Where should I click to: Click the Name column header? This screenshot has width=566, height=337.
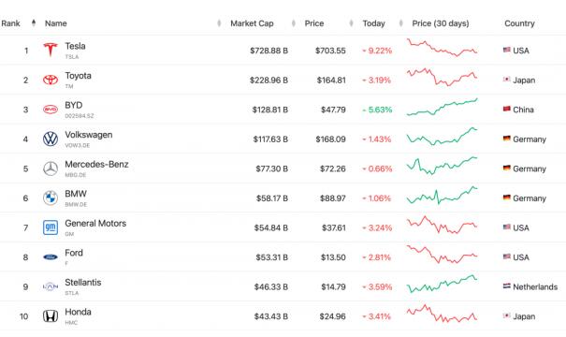(x=55, y=23)
